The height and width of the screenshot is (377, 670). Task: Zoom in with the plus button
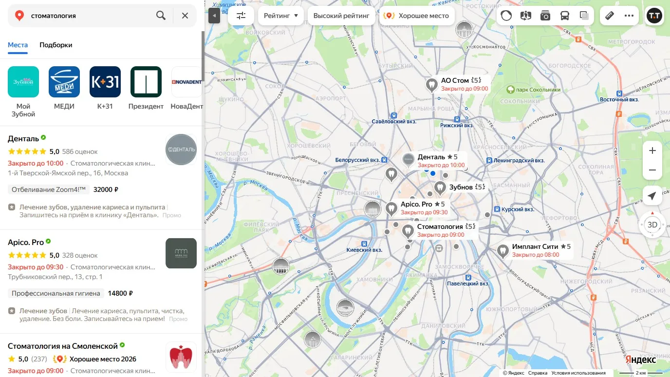652,151
